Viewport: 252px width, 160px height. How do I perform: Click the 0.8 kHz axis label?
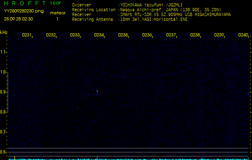coord(3,112)
